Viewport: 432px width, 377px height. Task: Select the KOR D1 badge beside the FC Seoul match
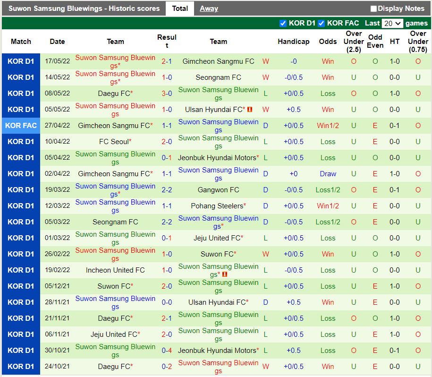click(21, 141)
